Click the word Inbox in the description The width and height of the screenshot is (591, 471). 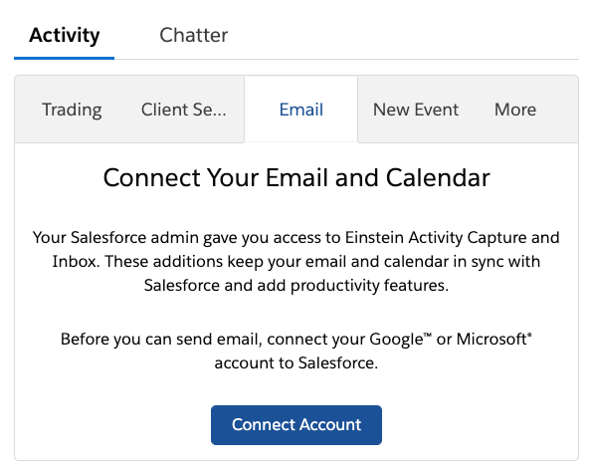[75, 261]
